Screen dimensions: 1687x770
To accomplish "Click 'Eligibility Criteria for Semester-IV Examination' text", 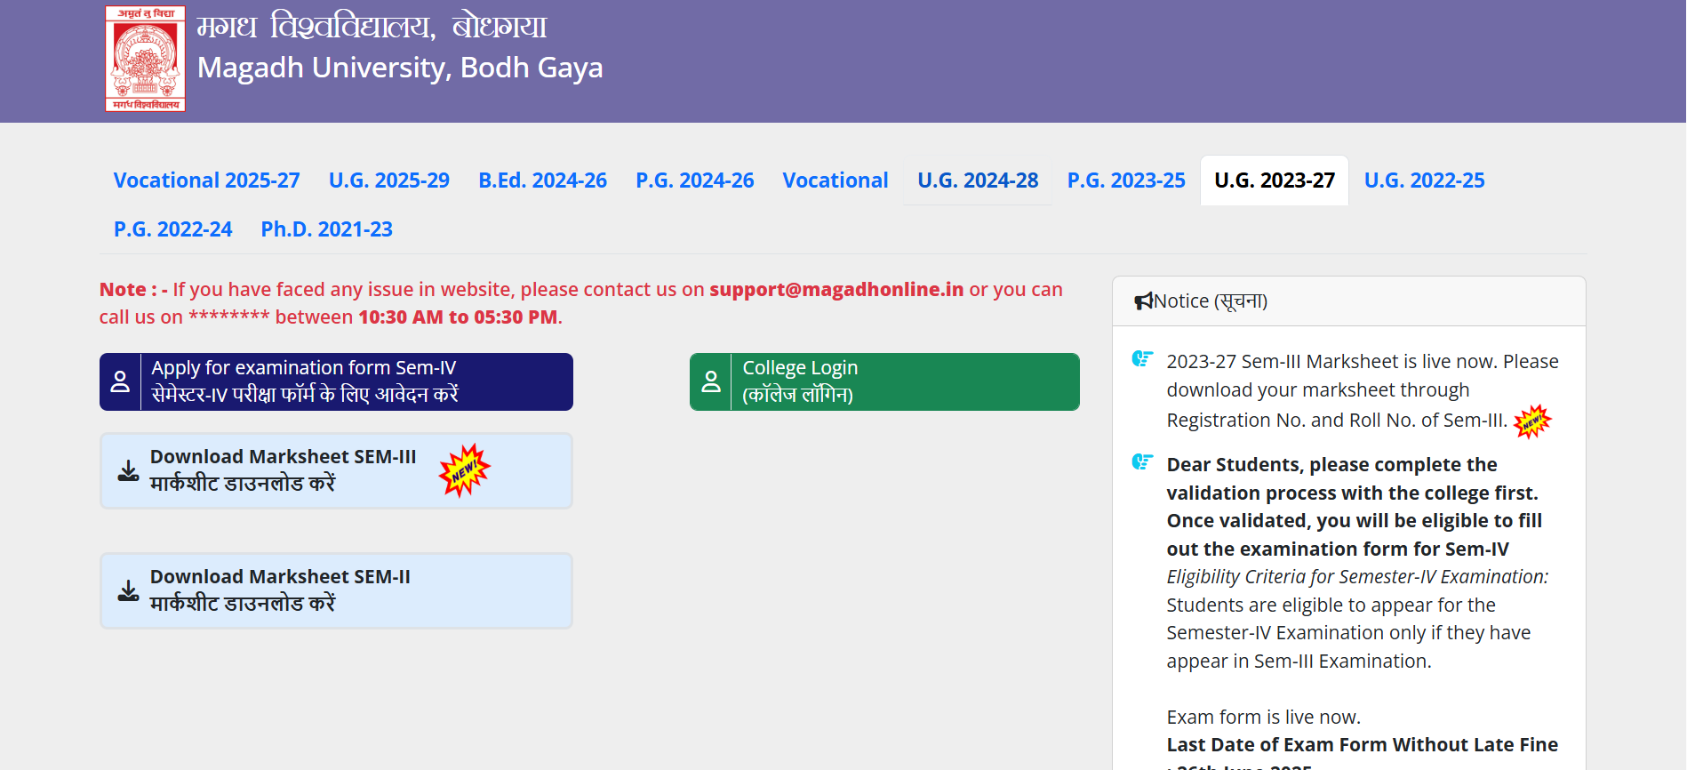I will 1357,577.
